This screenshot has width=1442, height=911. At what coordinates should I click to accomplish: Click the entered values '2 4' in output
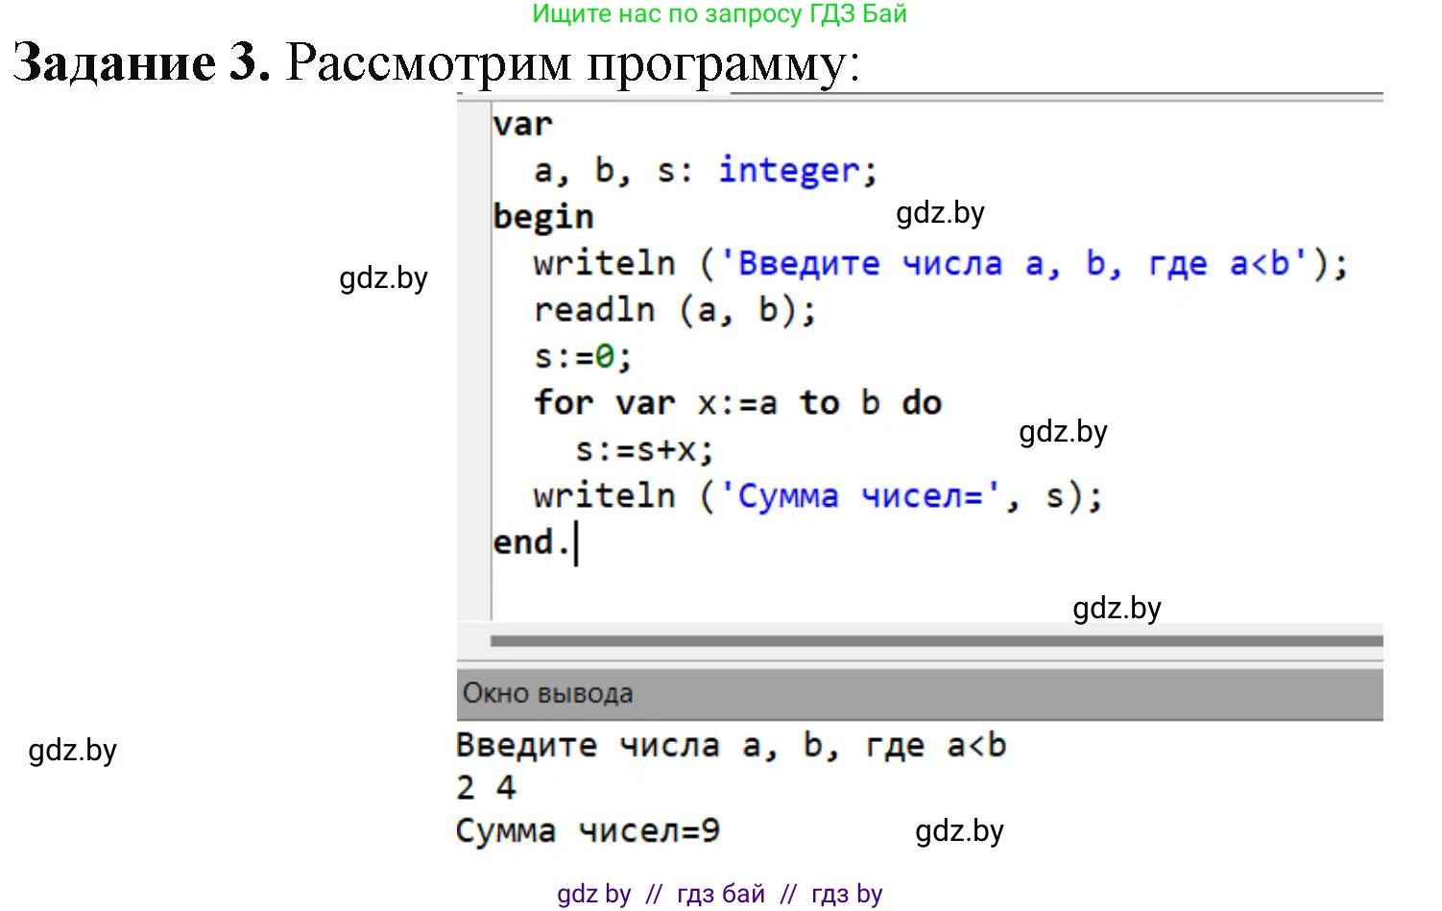pyautogui.click(x=485, y=786)
